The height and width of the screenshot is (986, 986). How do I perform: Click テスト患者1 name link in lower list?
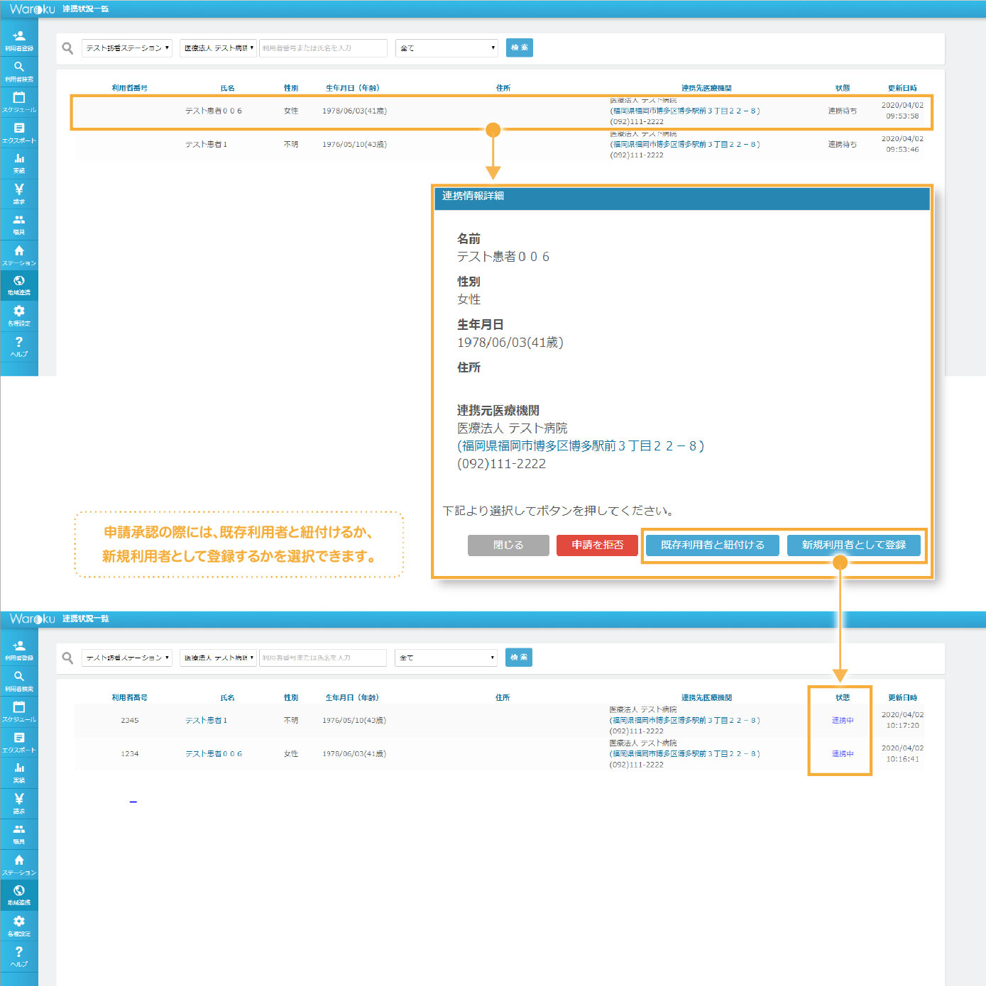point(207,720)
